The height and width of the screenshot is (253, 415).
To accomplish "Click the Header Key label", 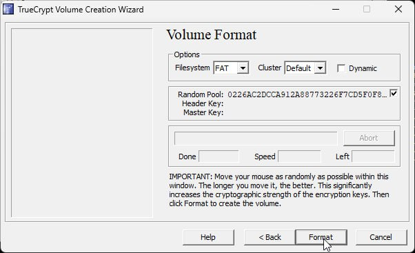I will (x=203, y=103).
